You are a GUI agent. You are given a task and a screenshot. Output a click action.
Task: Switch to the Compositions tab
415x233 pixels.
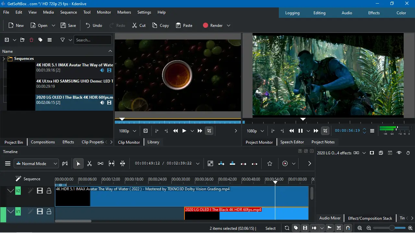point(43,142)
